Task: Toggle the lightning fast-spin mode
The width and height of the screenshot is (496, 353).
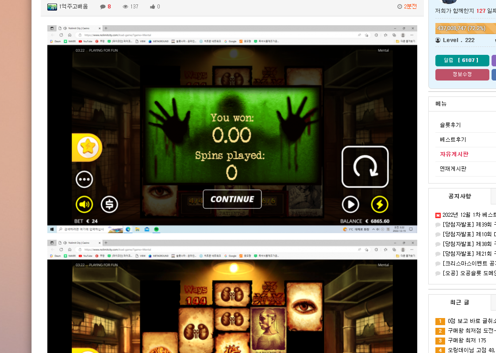Action: coord(380,204)
